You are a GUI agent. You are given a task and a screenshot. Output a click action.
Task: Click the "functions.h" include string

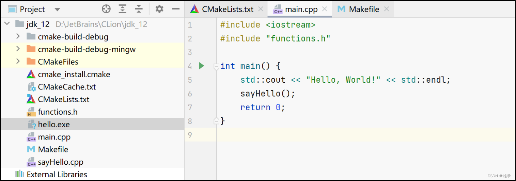click(x=298, y=38)
